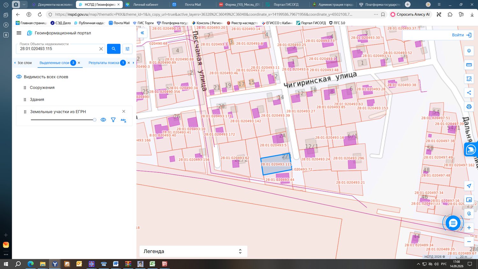The width and height of the screenshot is (478, 269).
Task: Remove Земельные участки из ЕГРН layer
Action: pyautogui.click(x=124, y=111)
